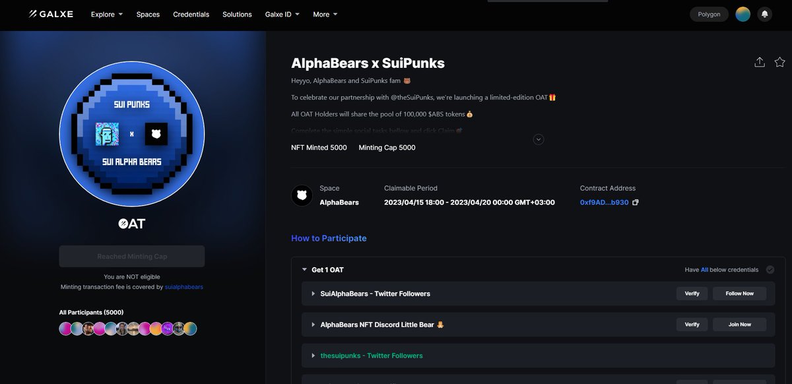Click Follow Now for SuiAlphaBears
This screenshot has height=384, width=792.
click(x=739, y=294)
